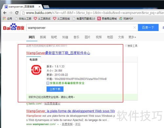The width and height of the screenshot is (164, 128).
Task: Open the 本地义工团 bookmark
Action: [x=23, y=18]
